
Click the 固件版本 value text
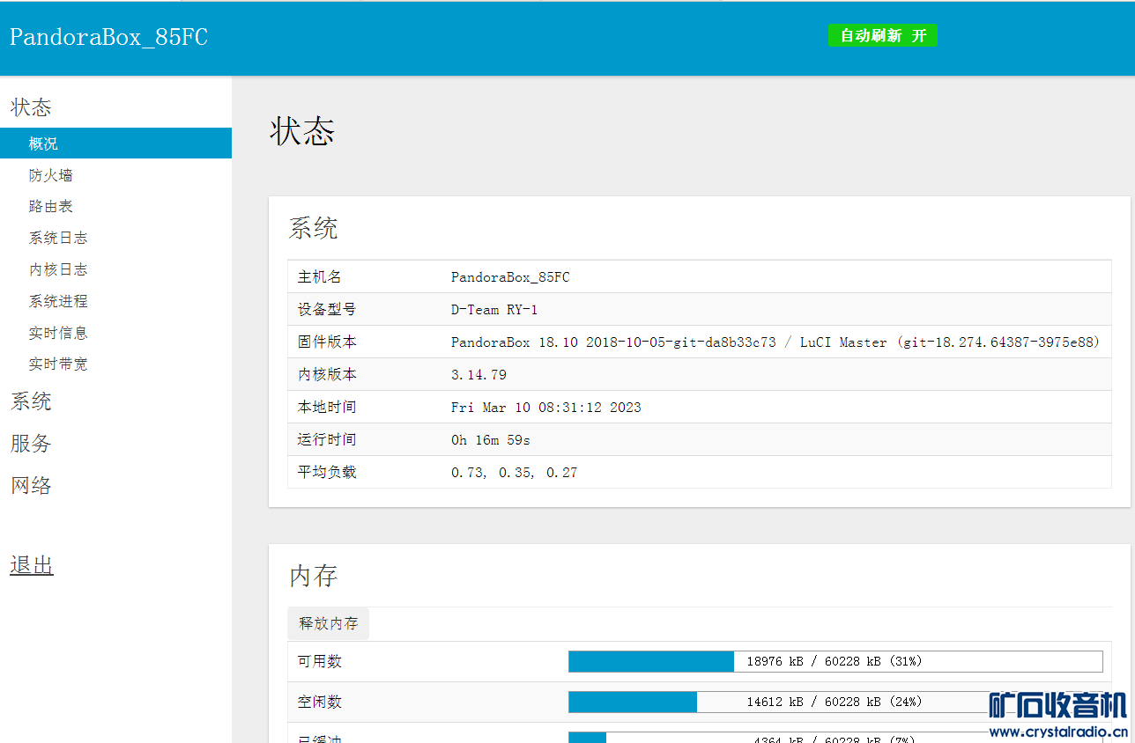(x=775, y=342)
